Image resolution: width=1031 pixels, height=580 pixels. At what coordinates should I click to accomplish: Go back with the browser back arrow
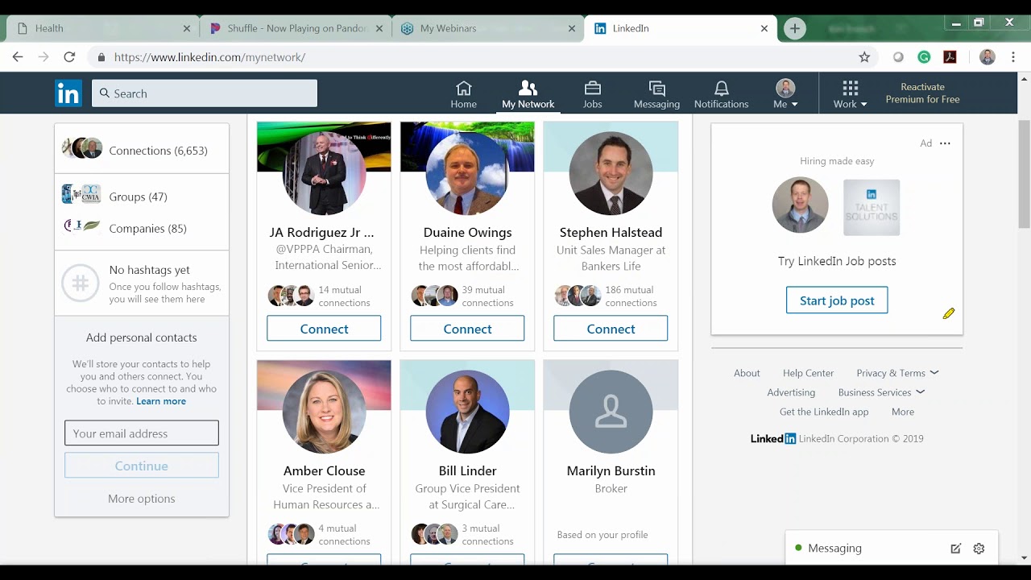pos(18,57)
